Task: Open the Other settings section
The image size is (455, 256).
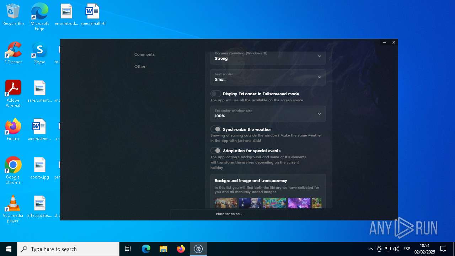Action: click(x=140, y=66)
